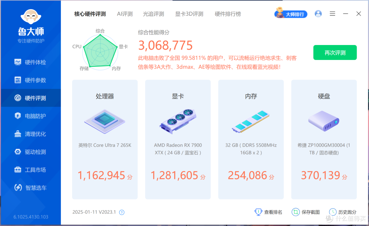Click the memory score 254,086
This screenshot has width=369, height=226.
tap(248, 175)
